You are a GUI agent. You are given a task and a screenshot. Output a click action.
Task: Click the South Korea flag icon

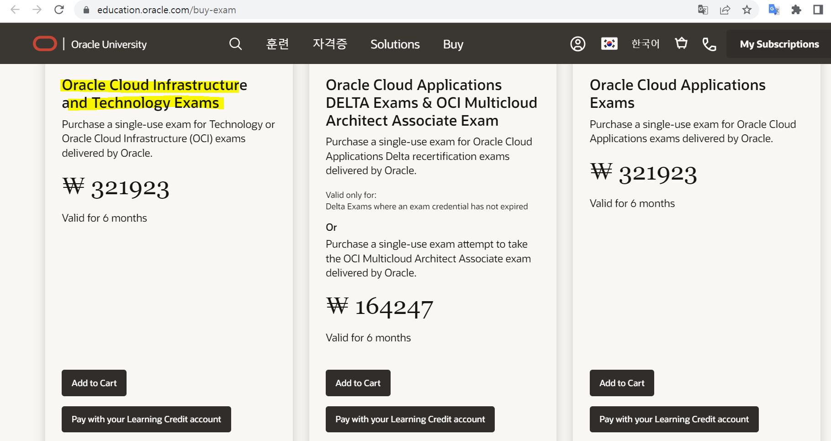pyautogui.click(x=609, y=44)
